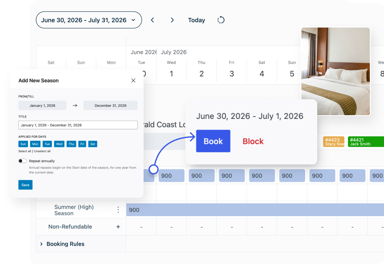
Task: Click the Summer season 900 rate bar
Action: click(x=255, y=210)
